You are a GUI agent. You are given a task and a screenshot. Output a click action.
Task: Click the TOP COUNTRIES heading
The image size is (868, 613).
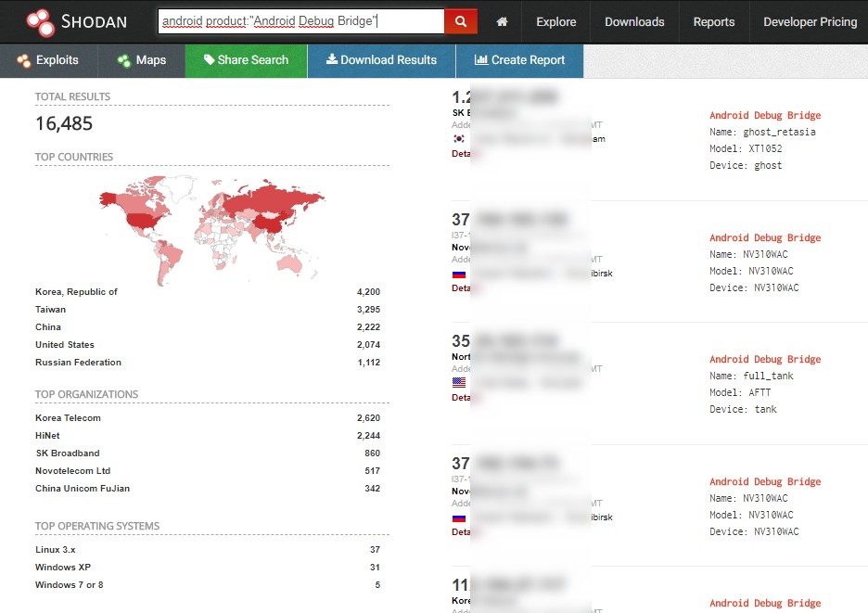[73, 158]
